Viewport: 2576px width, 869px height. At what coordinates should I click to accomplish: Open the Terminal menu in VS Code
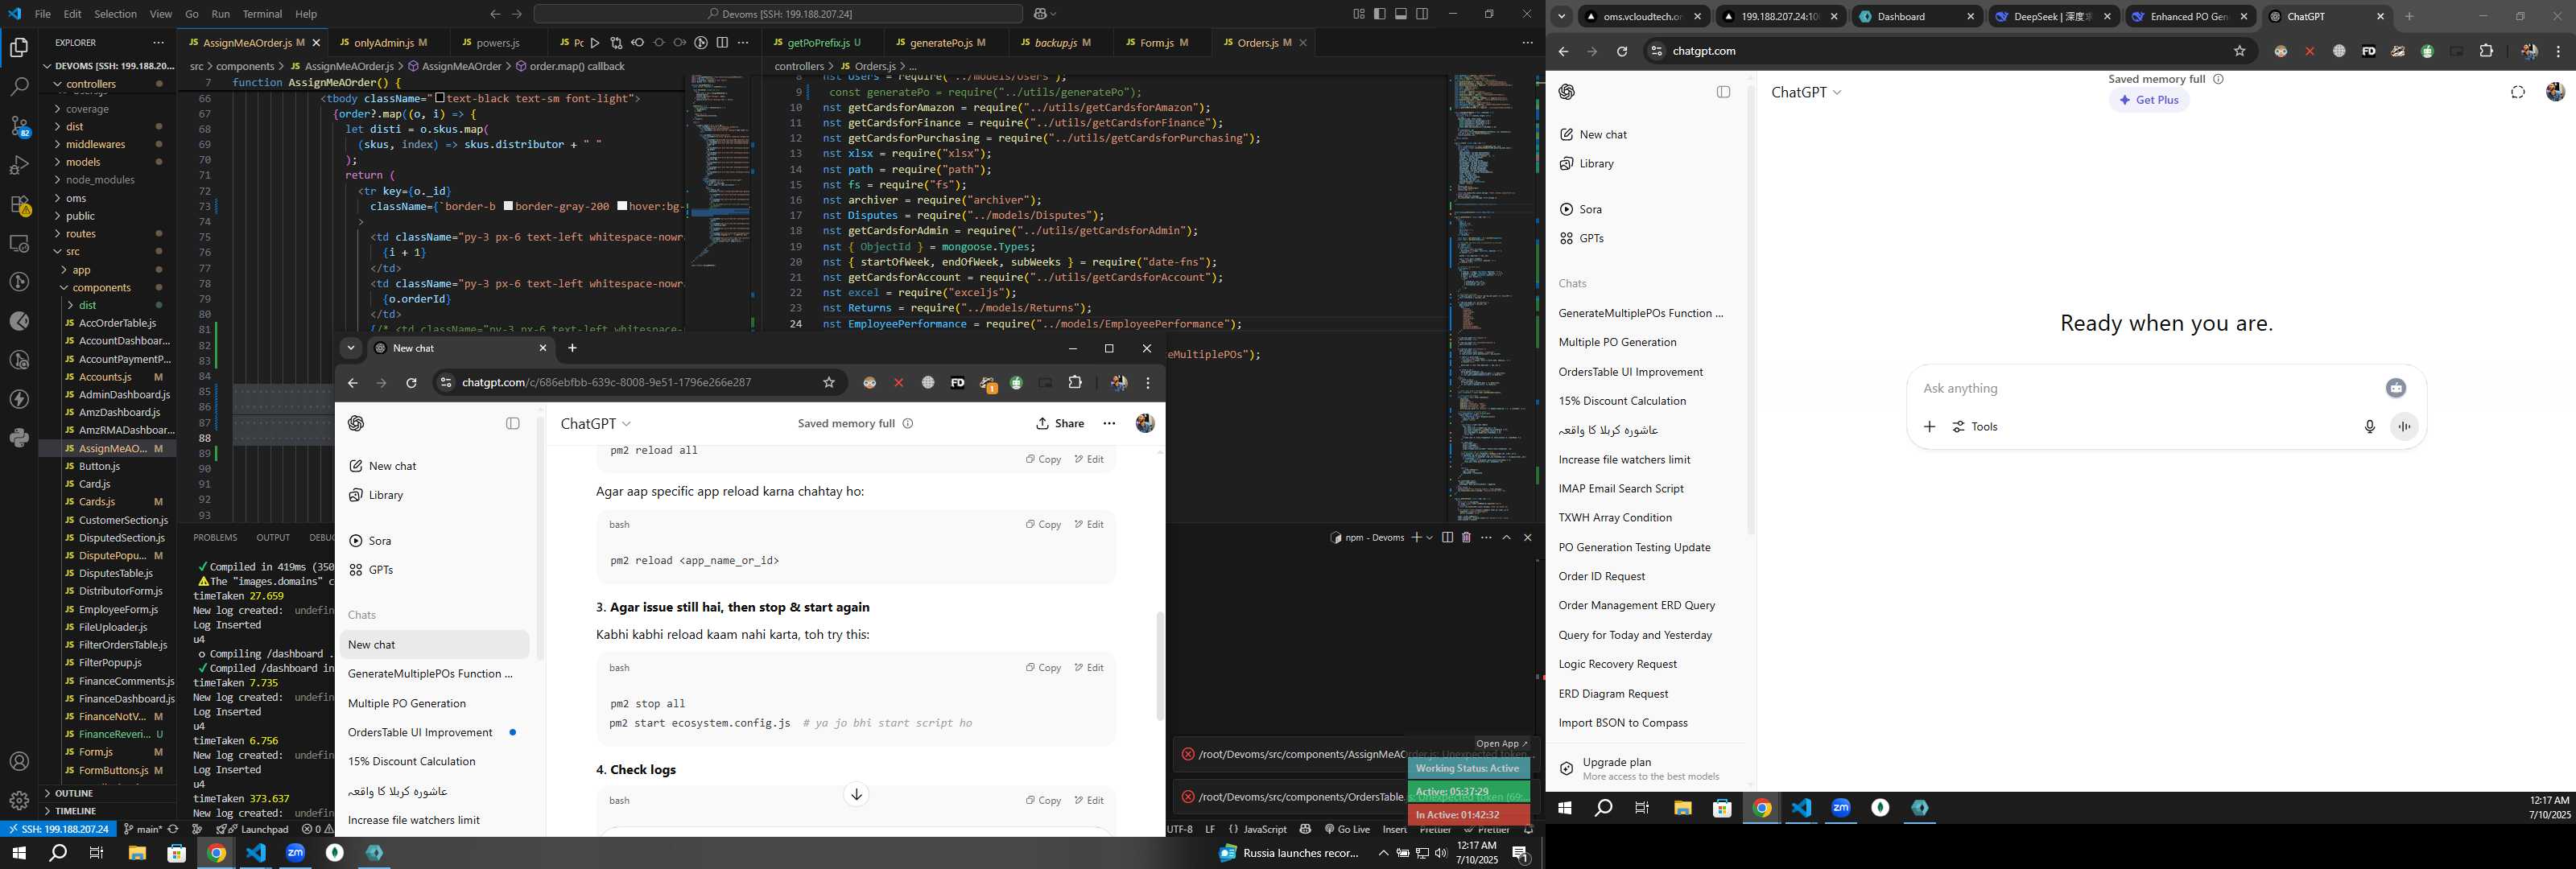pos(262,14)
